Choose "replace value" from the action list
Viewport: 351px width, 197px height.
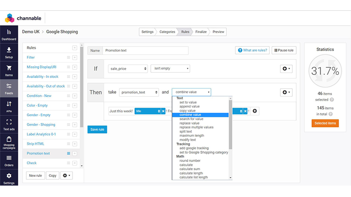pos(189,123)
